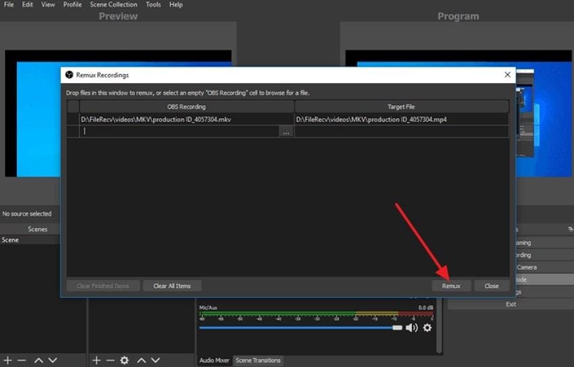Open the View menu
This screenshot has width=574, height=367.
48,5
